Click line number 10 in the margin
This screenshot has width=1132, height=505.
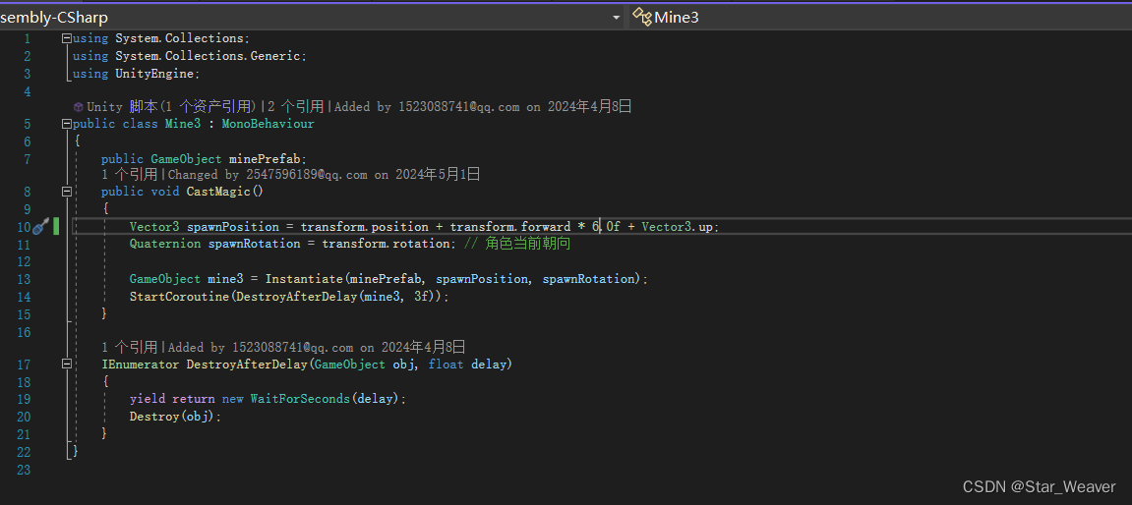click(x=23, y=227)
